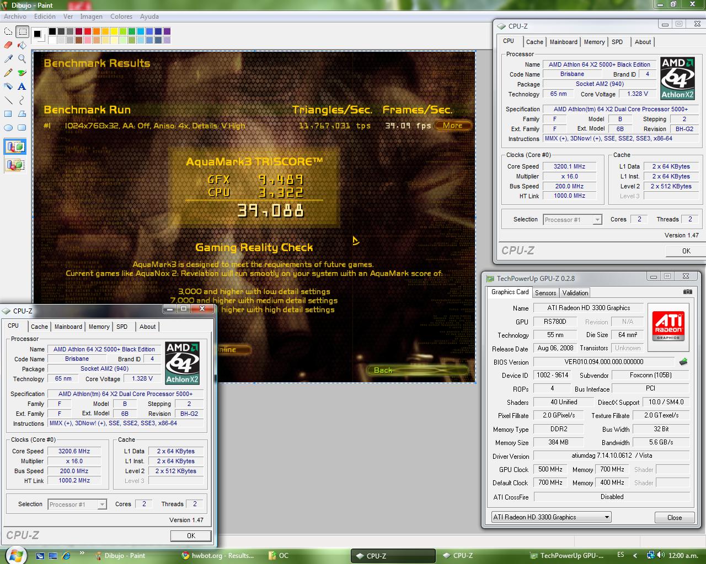
Task: Click the Internet Explorer quick launch icon
Action: click(67, 555)
